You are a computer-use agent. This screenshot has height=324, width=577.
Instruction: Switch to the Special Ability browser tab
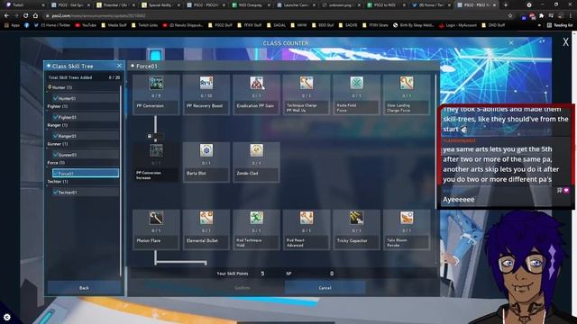pyautogui.click(x=161, y=5)
